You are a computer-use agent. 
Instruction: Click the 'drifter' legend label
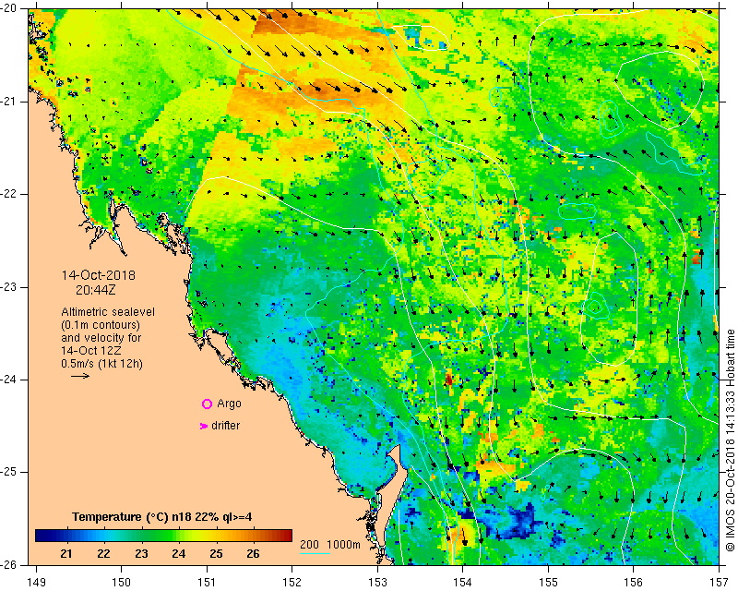coord(225,426)
